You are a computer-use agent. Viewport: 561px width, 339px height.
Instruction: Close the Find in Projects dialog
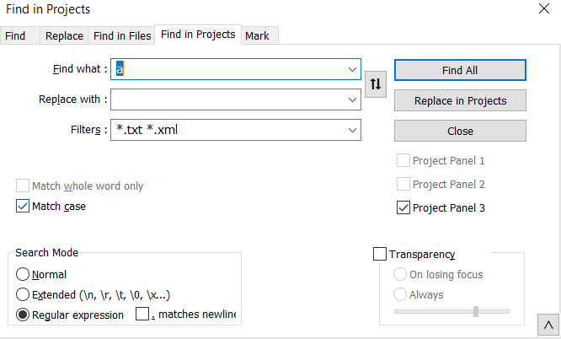[x=544, y=8]
